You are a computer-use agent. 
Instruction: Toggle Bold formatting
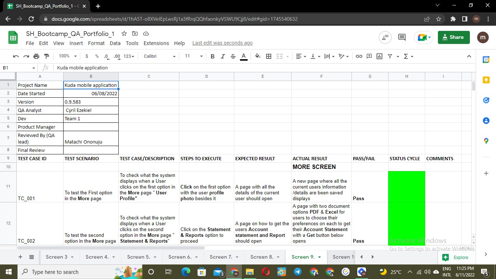[212, 56]
